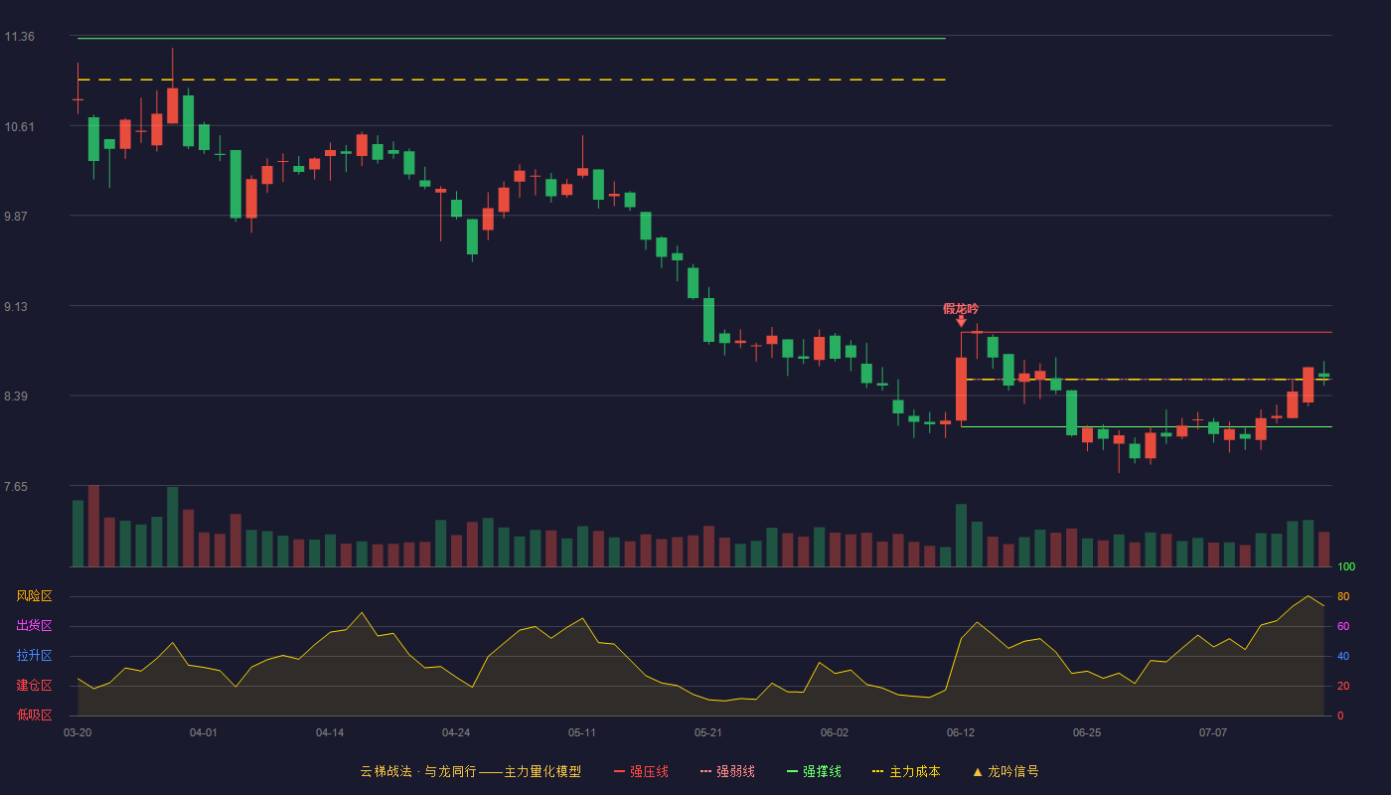Toggle the 龙吟信号 legend entry

1005,771
